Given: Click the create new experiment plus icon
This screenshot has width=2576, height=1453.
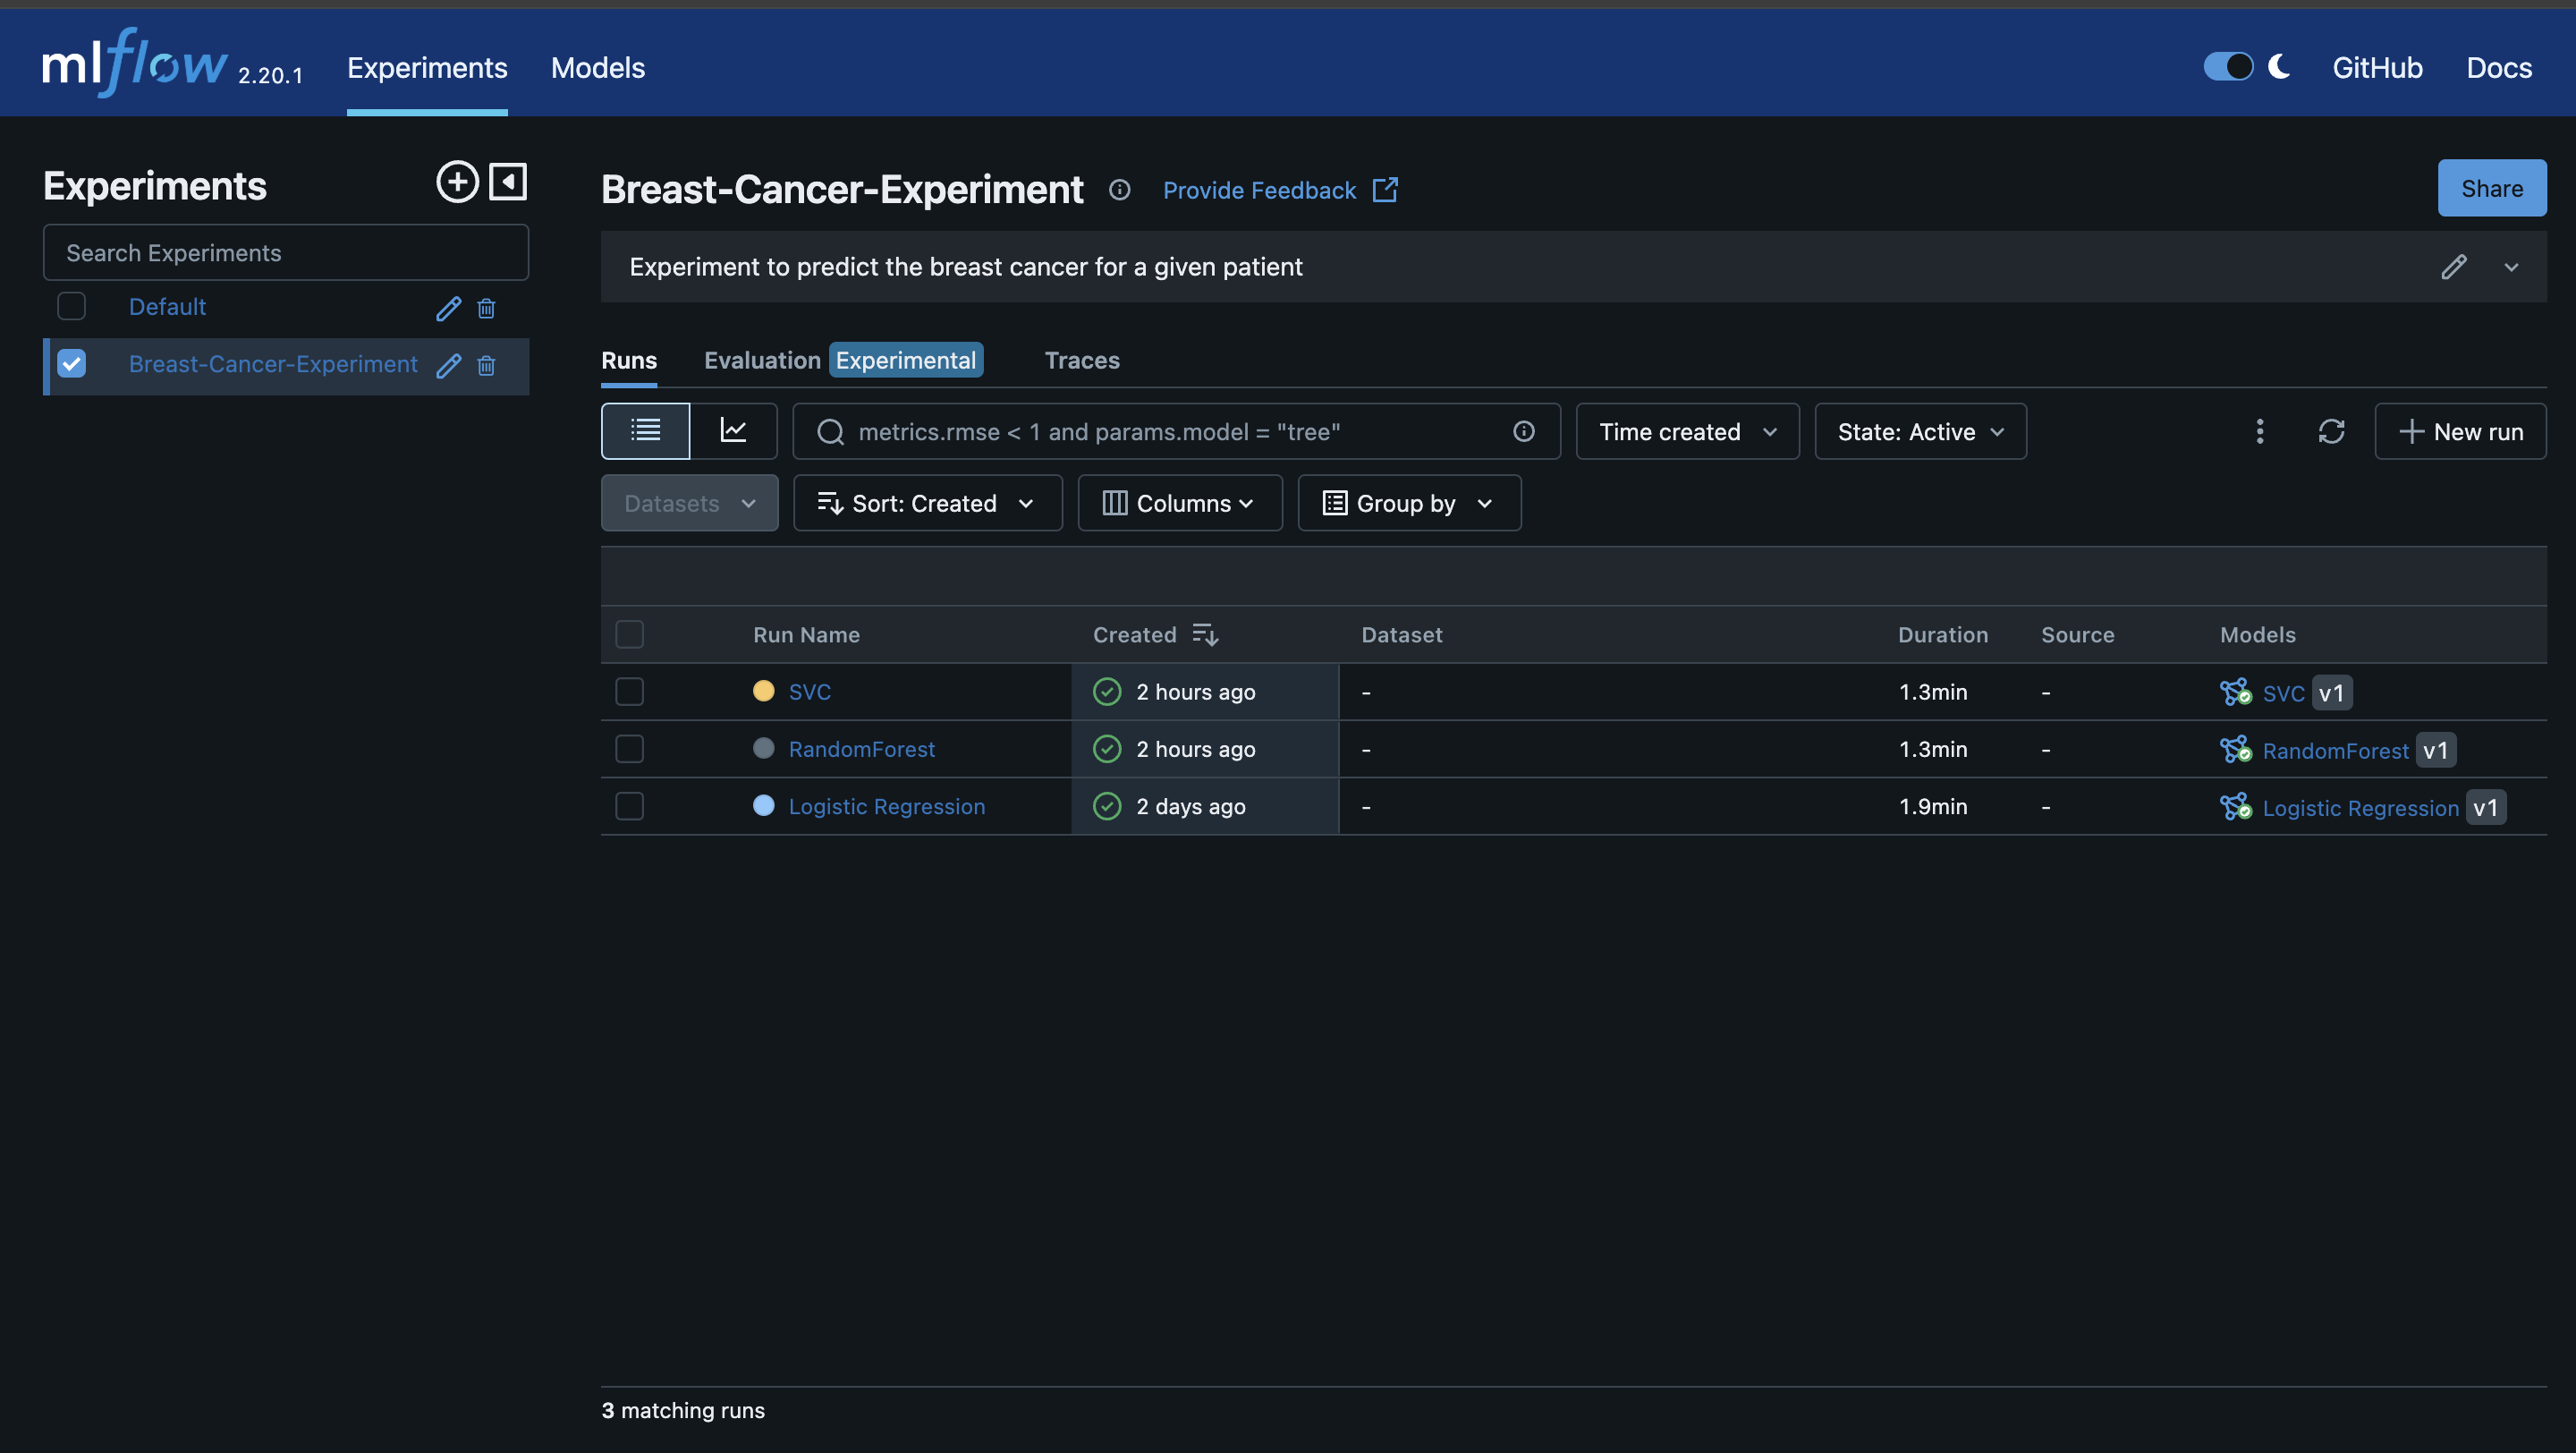Looking at the screenshot, I should pos(457,182).
